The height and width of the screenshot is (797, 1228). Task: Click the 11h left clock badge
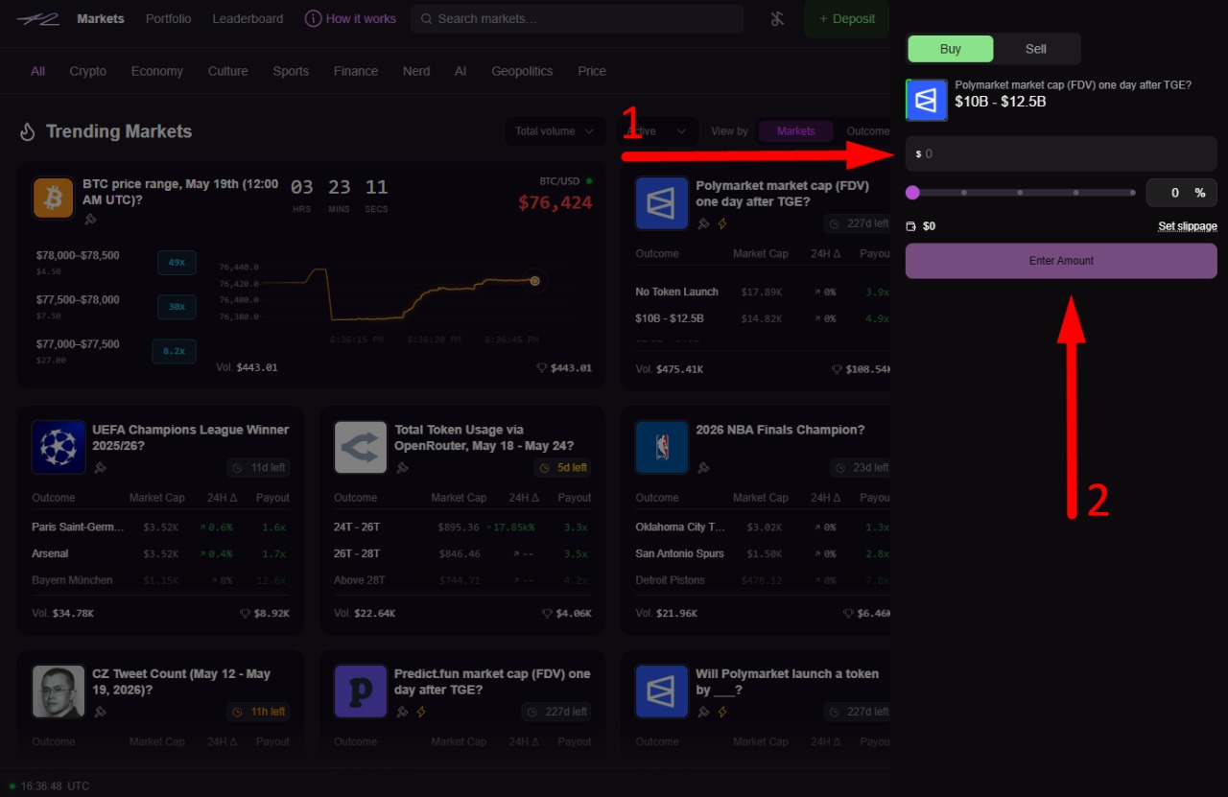258,712
